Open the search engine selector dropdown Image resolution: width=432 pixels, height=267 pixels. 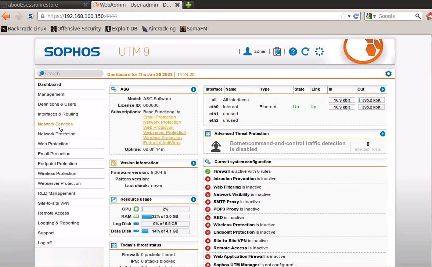371,16
